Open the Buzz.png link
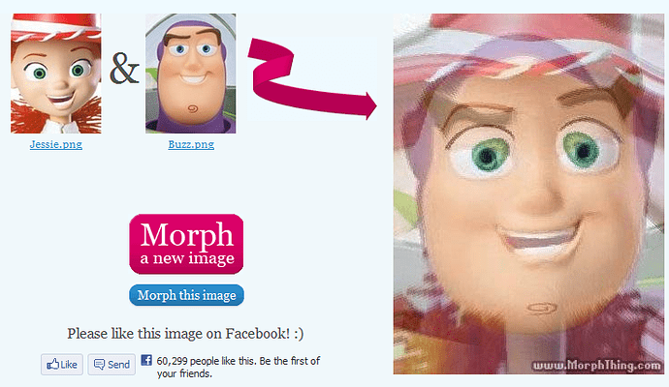This screenshot has width=669, height=387. [191, 144]
